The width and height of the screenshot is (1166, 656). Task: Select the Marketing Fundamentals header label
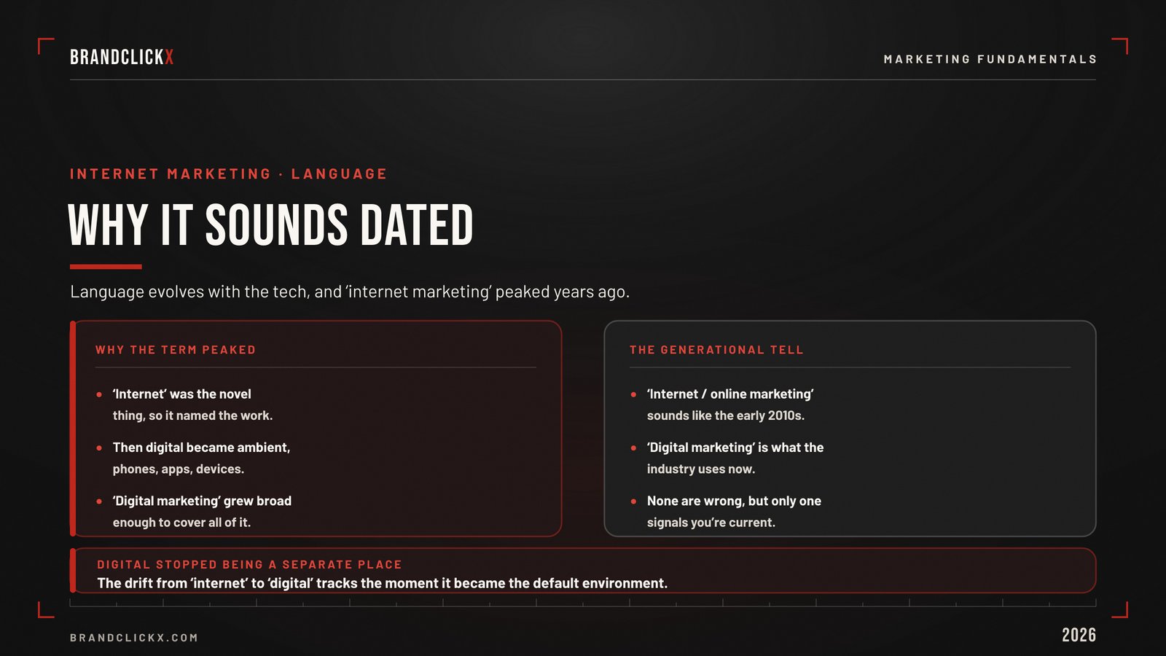click(990, 59)
